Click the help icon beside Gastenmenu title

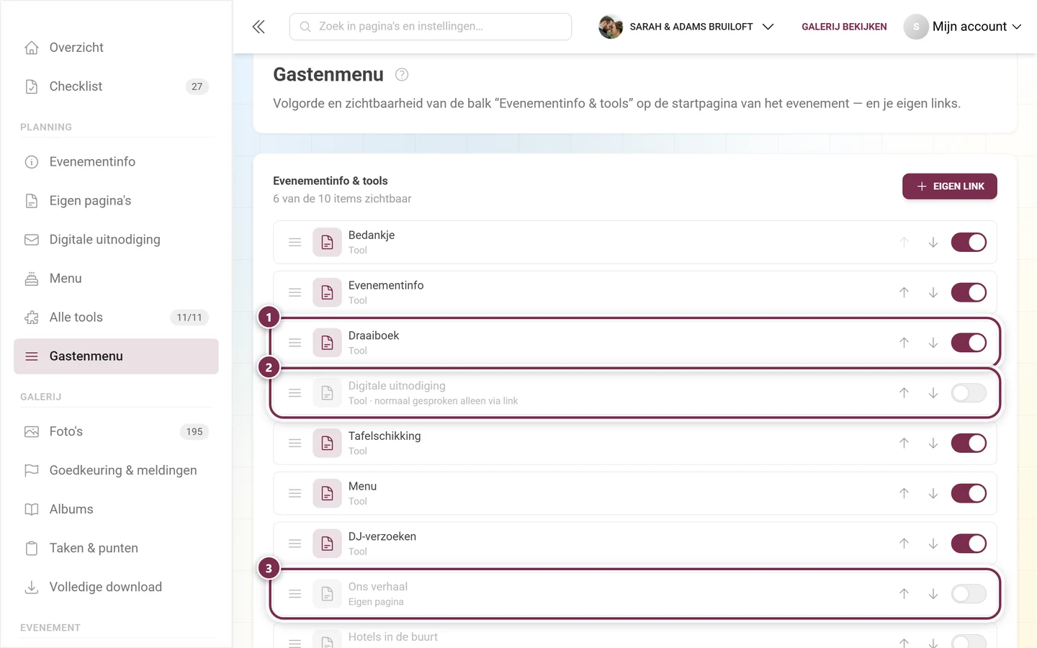[x=402, y=74]
